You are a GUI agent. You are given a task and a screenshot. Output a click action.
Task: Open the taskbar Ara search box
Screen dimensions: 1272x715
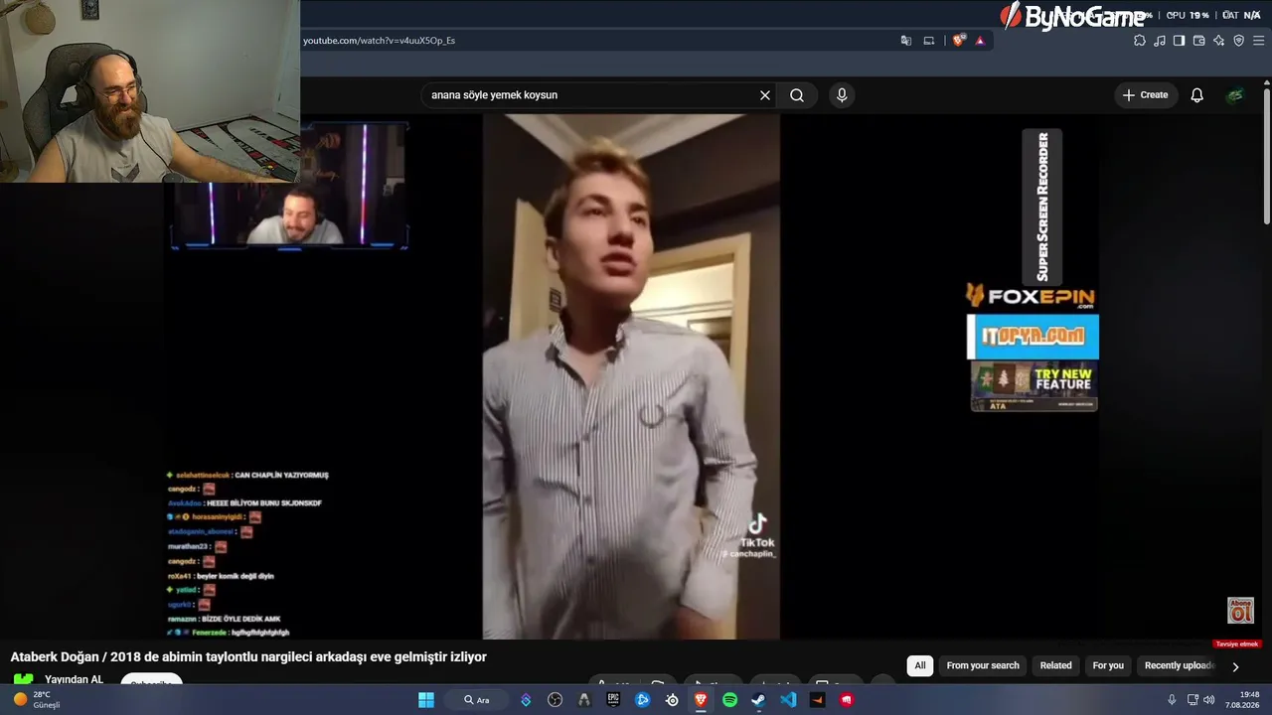[x=477, y=700]
